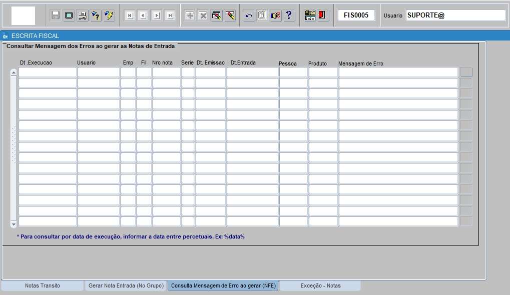Open Help question mark icon
The image size is (510, 295).
pyautogui.click(x=289, y=15)
